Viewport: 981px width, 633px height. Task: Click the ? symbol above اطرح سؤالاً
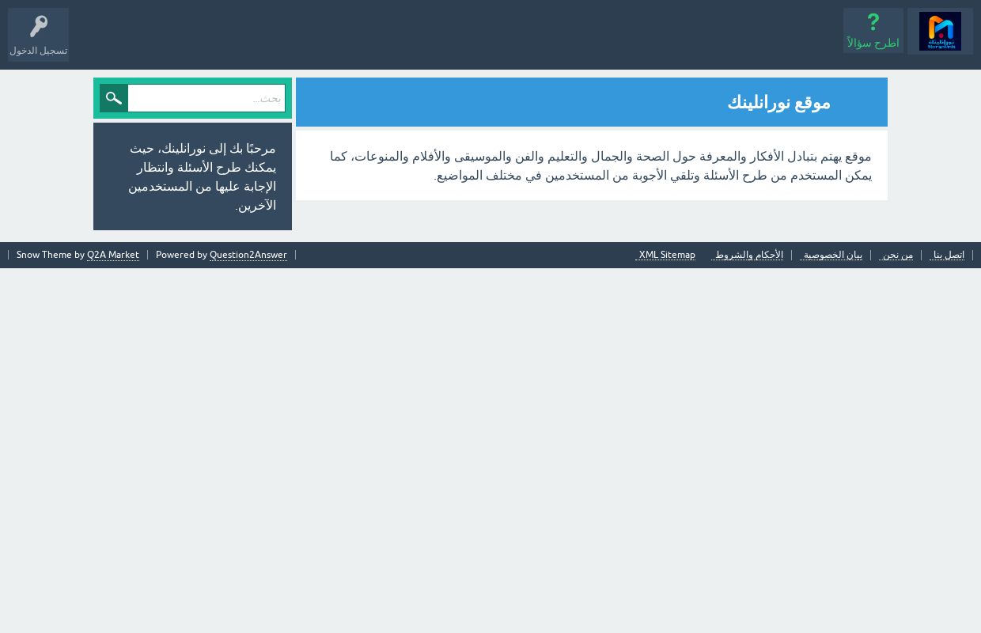tap(873, 22)
